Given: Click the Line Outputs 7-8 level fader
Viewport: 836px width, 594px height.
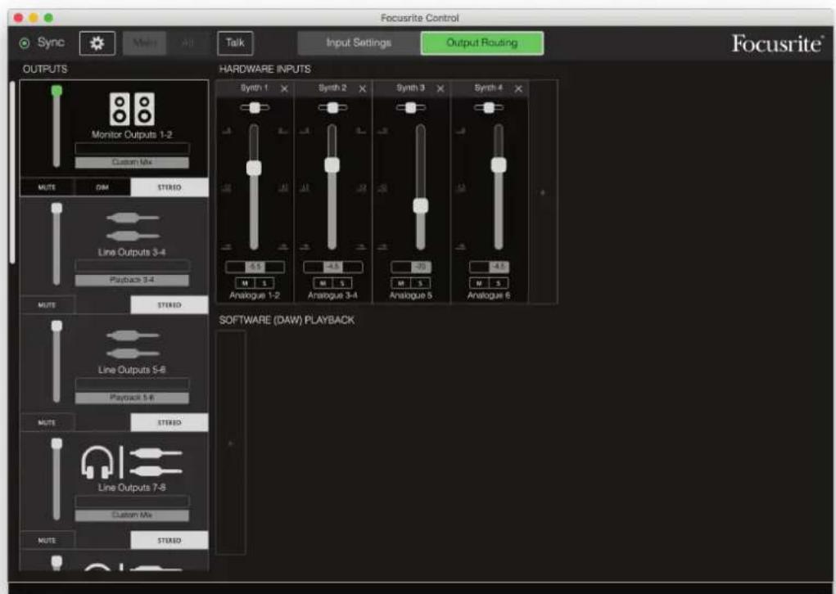Looking at the screenshot, I should tap(56, 480).
